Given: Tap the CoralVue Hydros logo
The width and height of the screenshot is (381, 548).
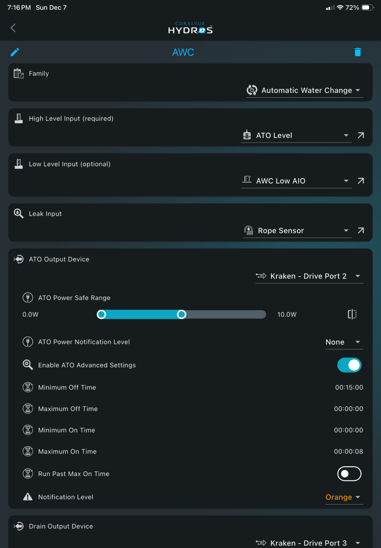Looking at the screenshot, I should pyautogui.click(x=190, y=28).
